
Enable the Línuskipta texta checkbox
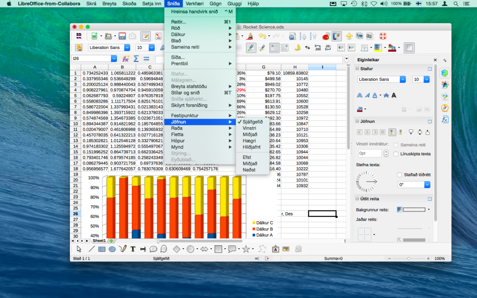click(x=396, y=154)
